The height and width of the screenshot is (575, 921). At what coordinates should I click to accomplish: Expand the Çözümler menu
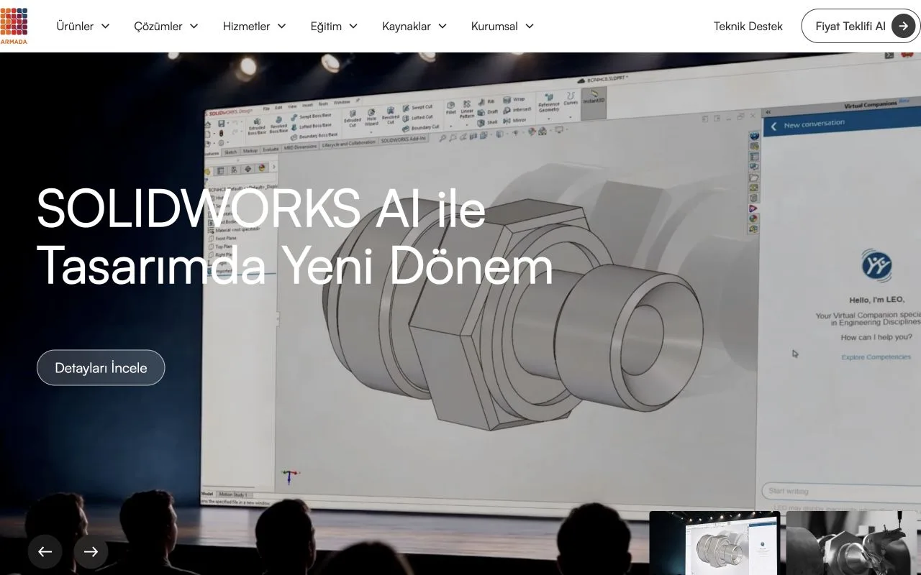pos(166,26)
